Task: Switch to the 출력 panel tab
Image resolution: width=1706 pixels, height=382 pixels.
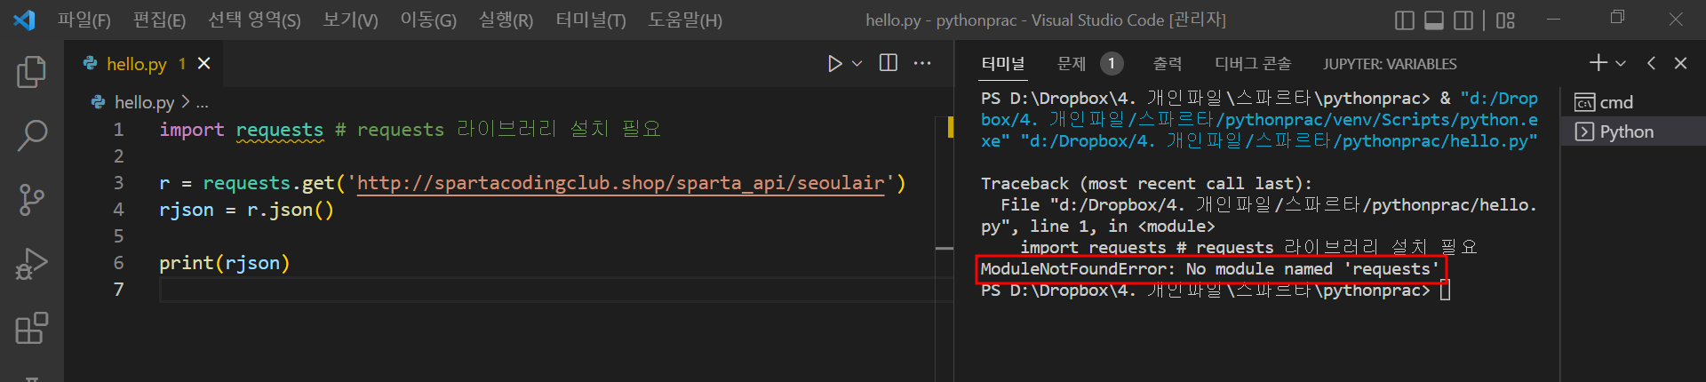Action: pyautogui.click(x=1168, y=63)
